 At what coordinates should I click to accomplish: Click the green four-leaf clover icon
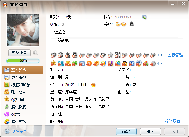75,63
